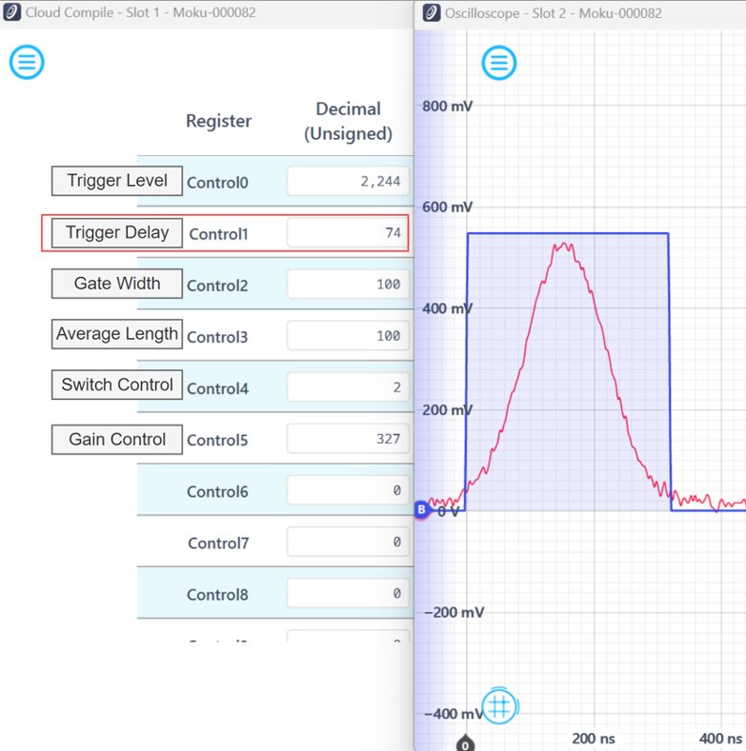This screenshot has height=751, width=746.
Task: Click the Control7 input field
Action: point(348,543)
